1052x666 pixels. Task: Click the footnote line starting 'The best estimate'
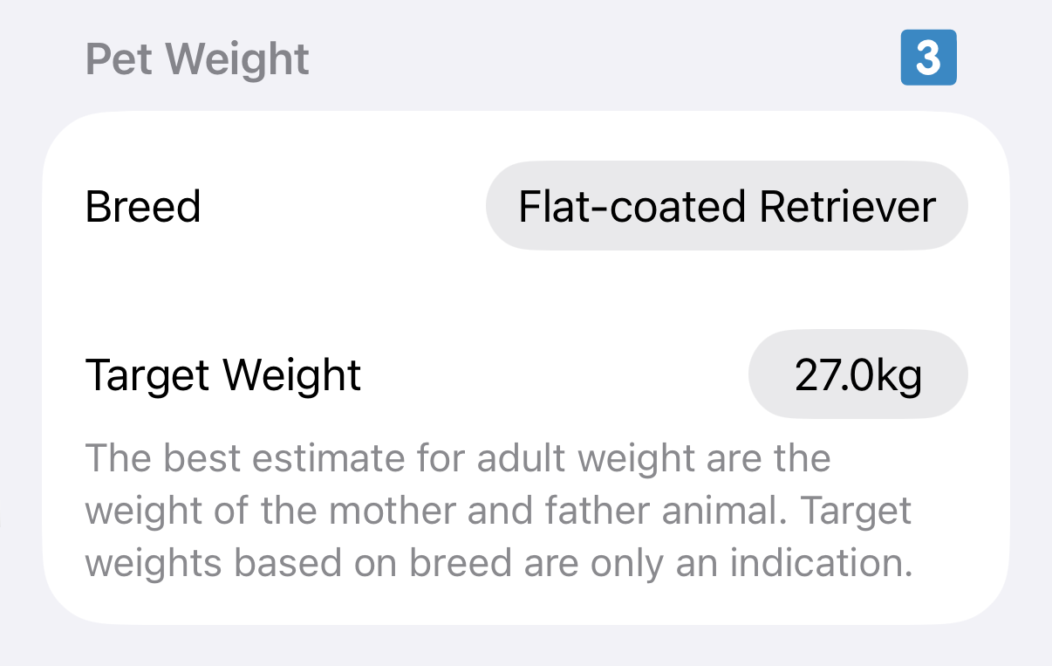click(x=458, y=458)
